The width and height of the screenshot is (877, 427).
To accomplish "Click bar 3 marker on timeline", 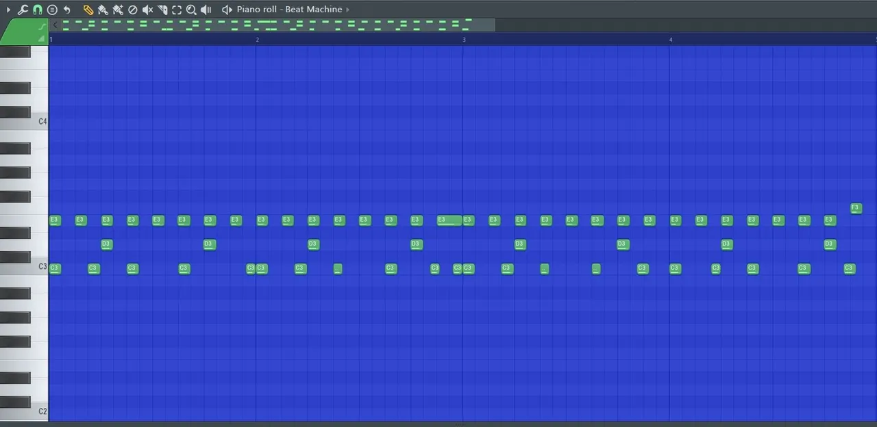I will point(464,40).
